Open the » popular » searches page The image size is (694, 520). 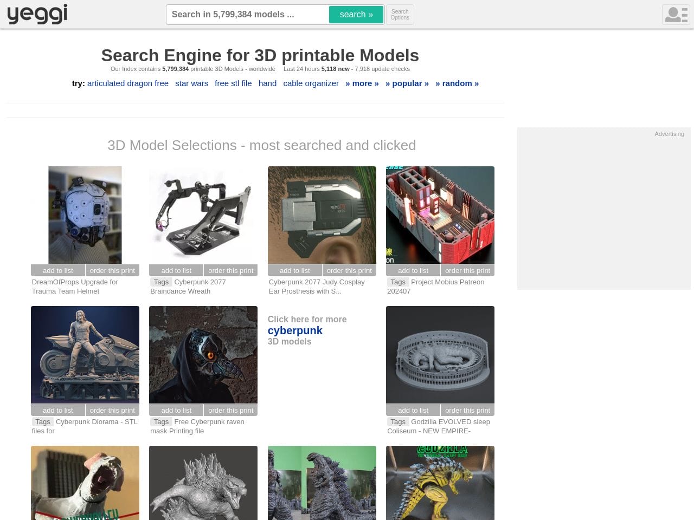[x=407, y=83]
